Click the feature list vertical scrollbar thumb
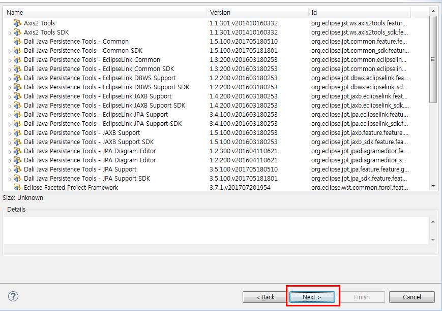The height and width of the screenshot is (311, 442). coord(433,59)
